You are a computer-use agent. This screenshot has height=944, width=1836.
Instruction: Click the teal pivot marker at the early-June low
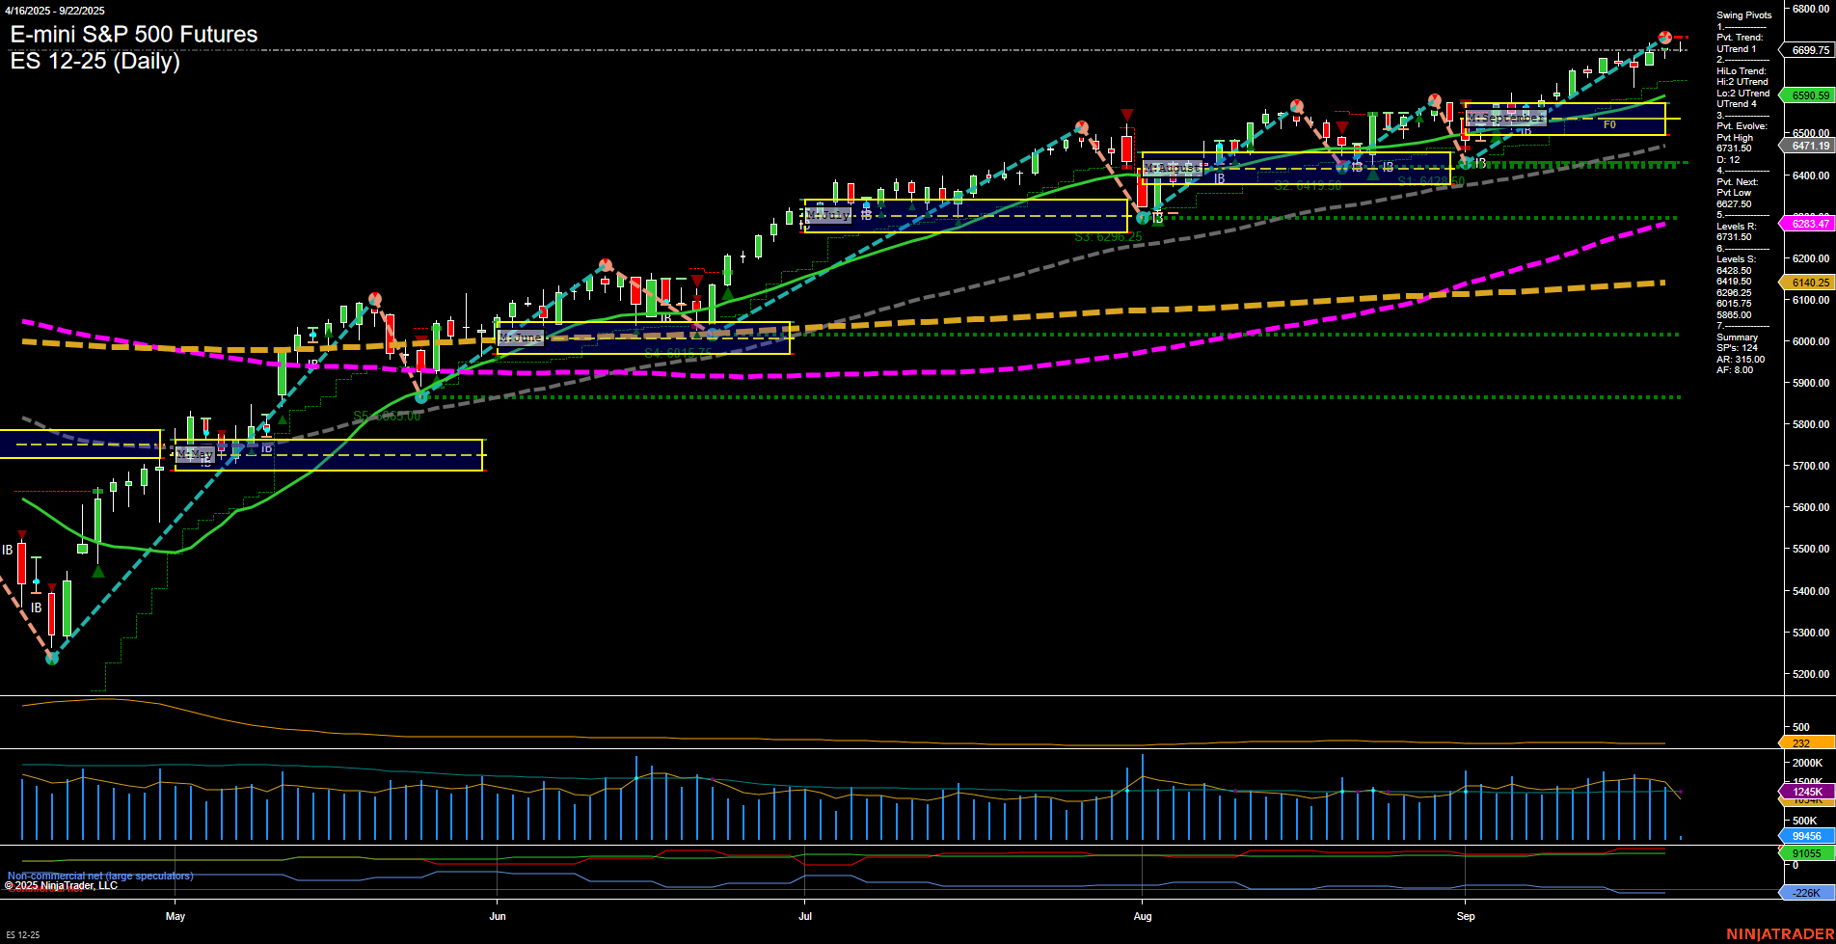pos(421,396)
